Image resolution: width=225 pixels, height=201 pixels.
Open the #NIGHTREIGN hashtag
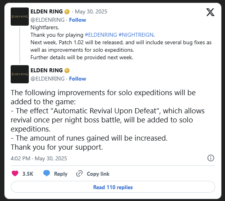pyautogui.click(x=136, y=35)
